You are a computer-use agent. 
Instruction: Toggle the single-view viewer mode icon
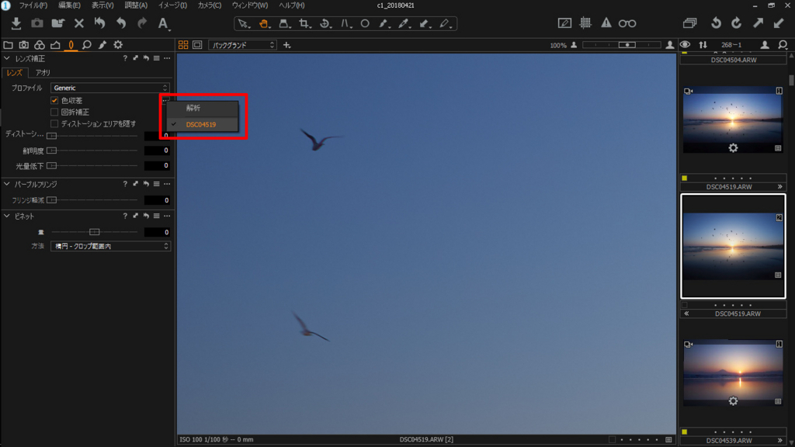(197, 45)
